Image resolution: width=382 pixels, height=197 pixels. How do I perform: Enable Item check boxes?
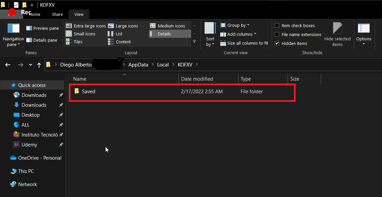[x=277, y=25]
